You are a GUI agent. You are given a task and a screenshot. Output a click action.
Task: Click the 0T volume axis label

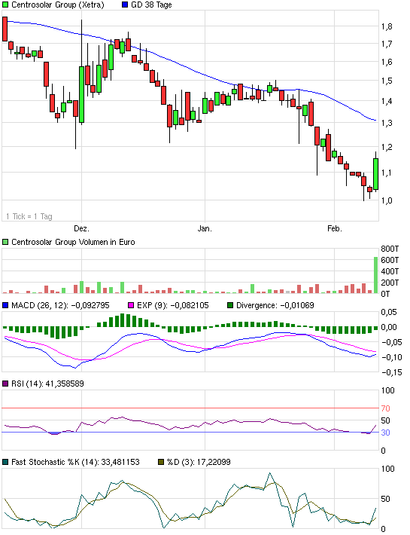[x=385, y=294]
